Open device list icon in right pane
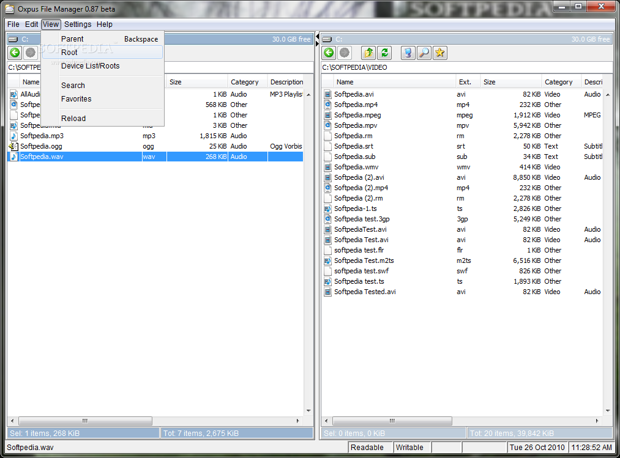 point(408,53)
